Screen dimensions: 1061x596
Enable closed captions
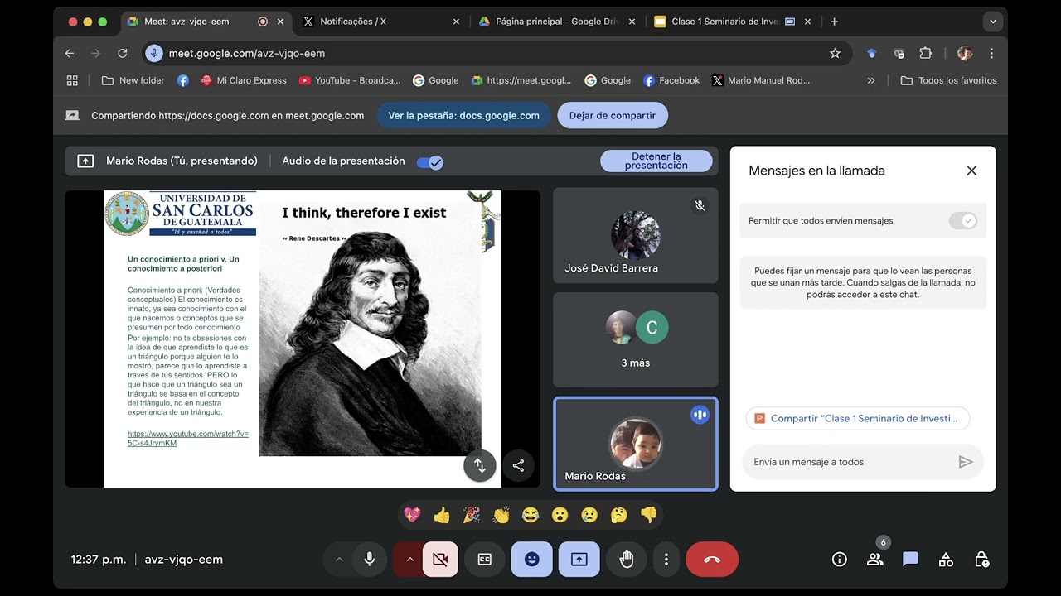[485, 560]
